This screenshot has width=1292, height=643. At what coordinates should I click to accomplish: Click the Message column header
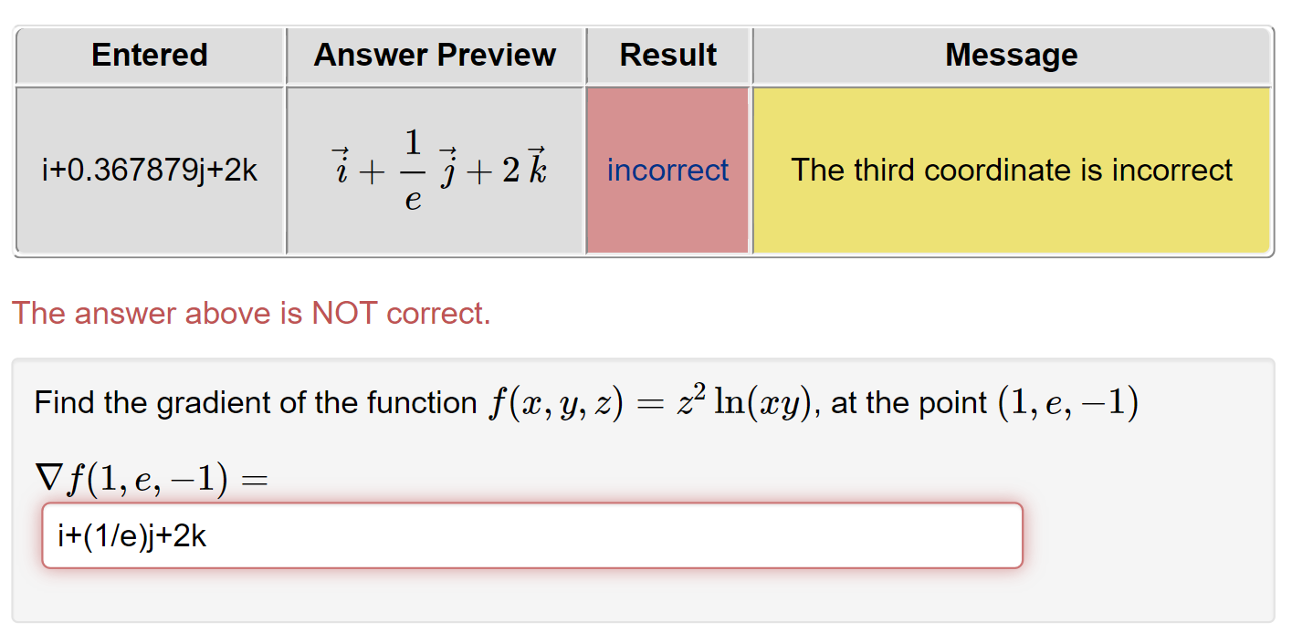[1010, 56]
